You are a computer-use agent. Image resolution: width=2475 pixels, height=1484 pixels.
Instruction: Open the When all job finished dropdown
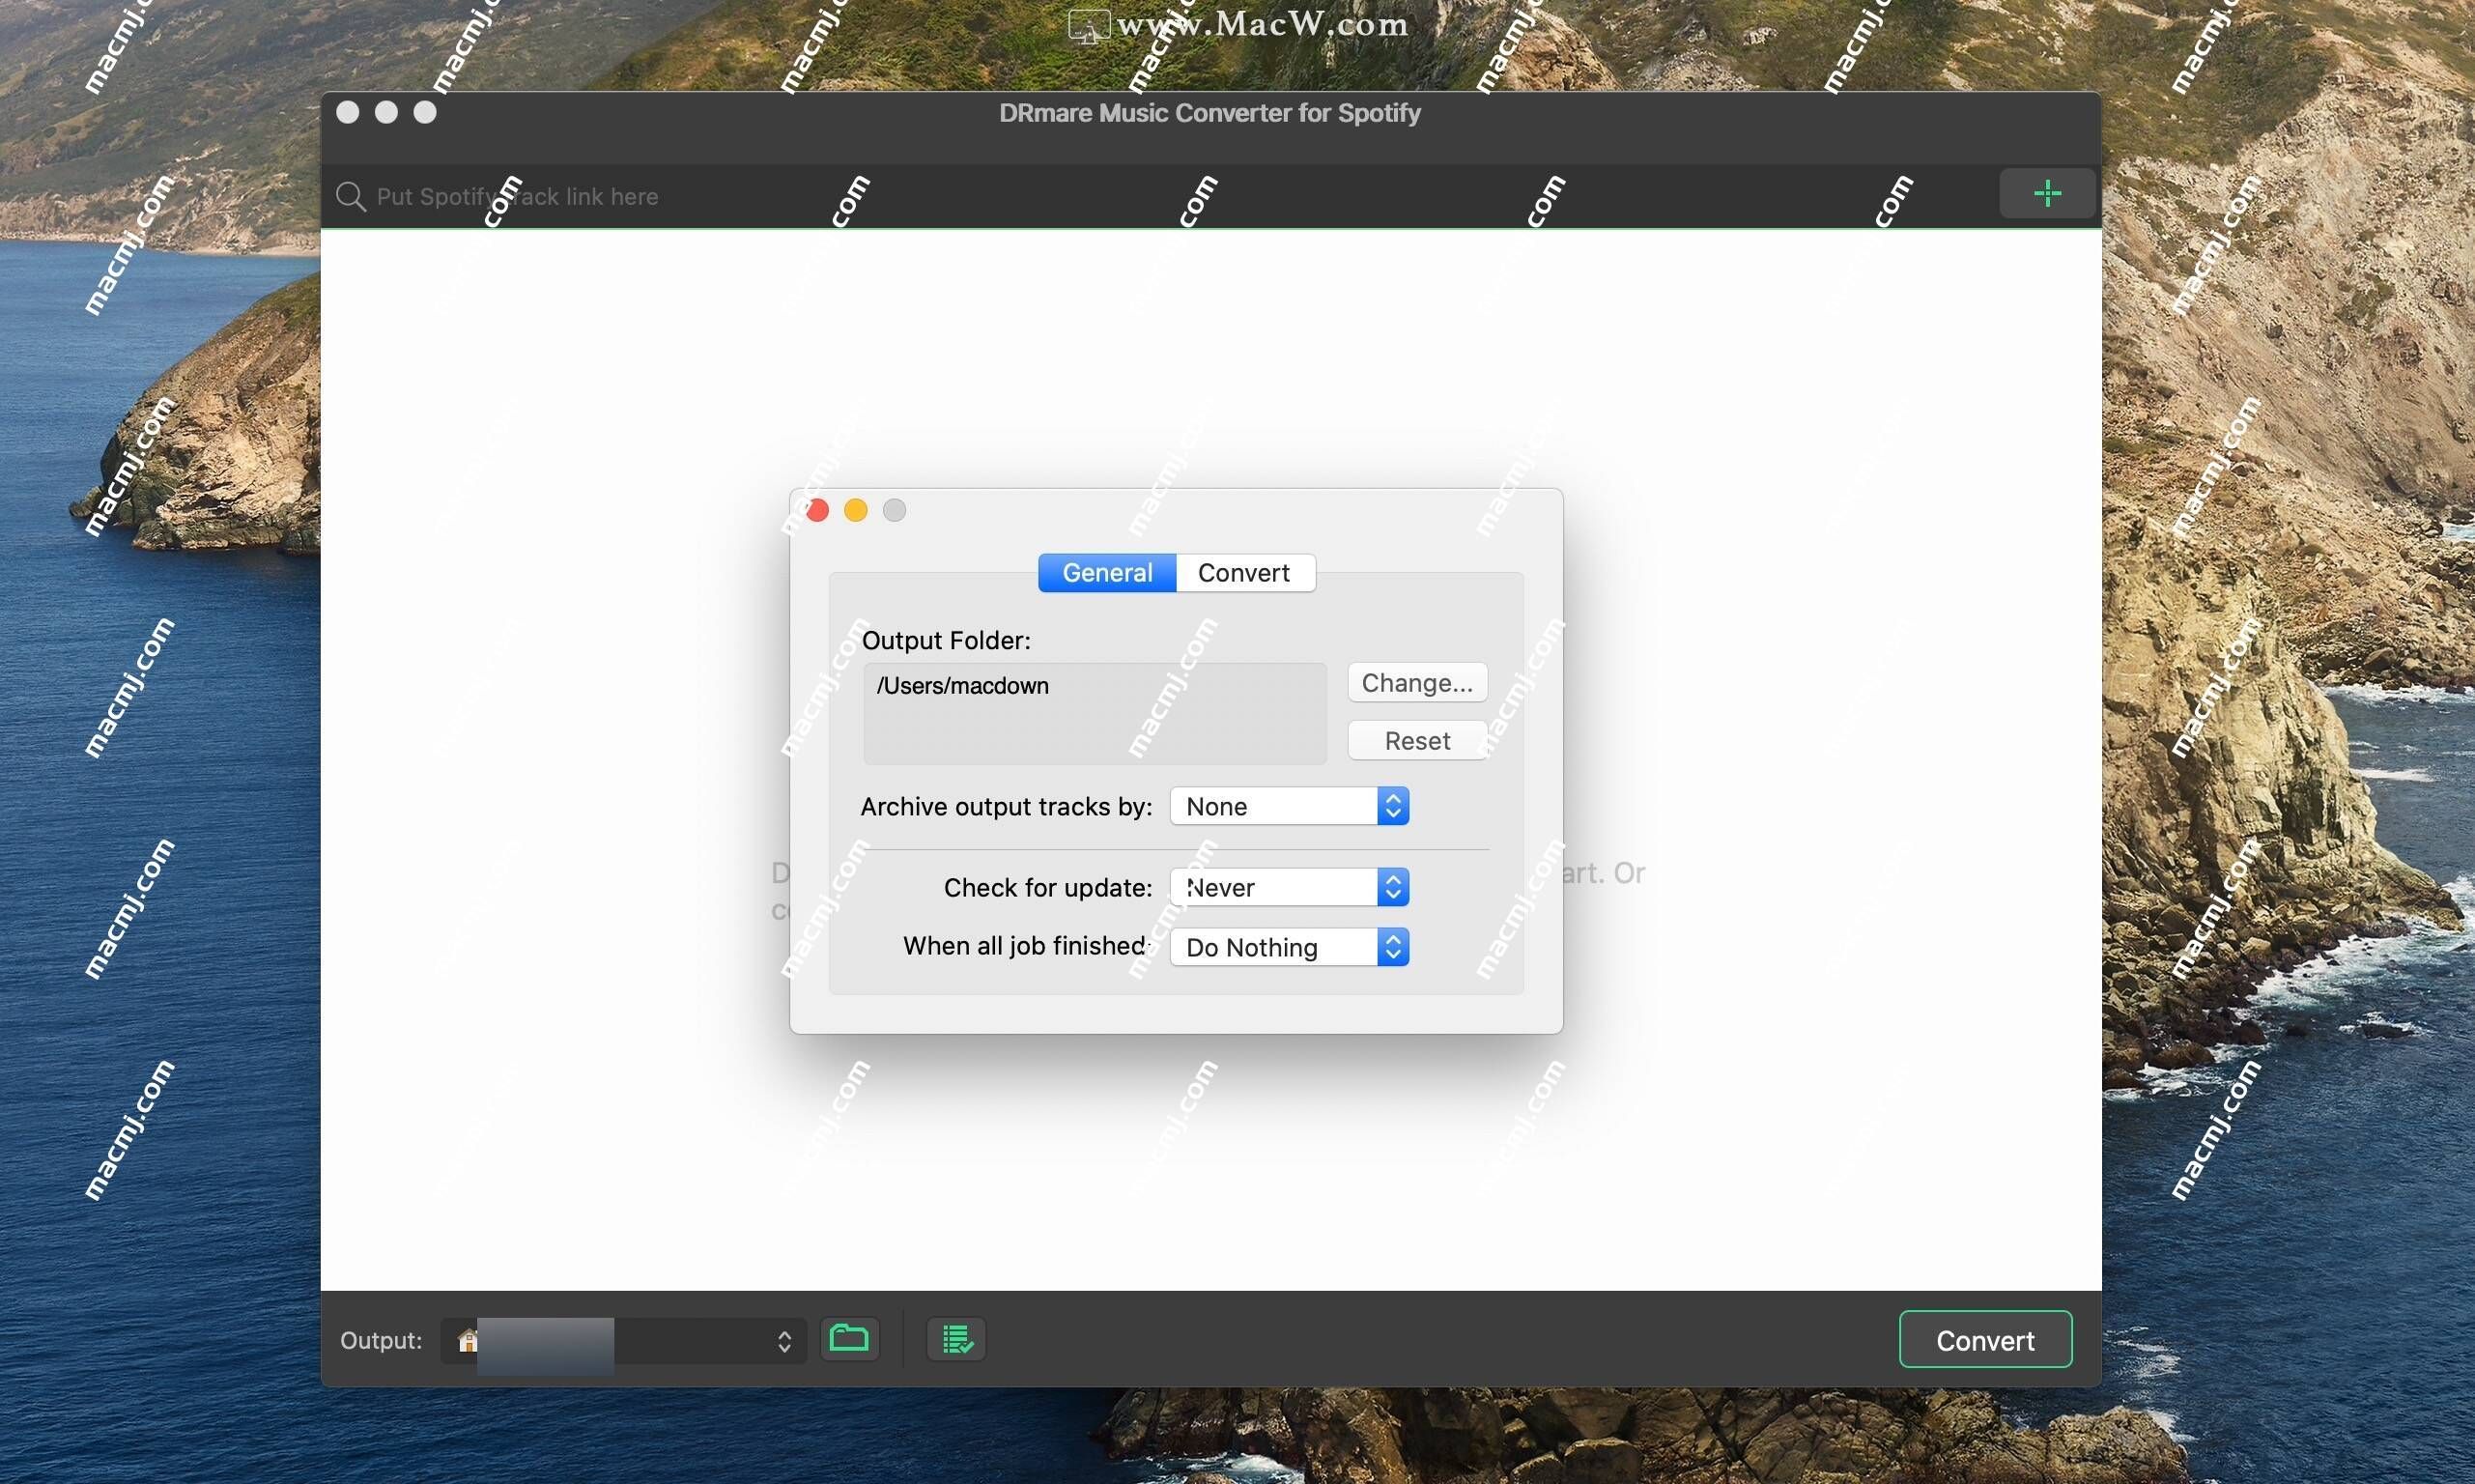tap(1290, 947)
